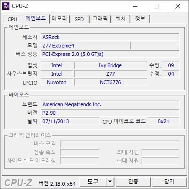Select the 메인보드 tab
This screenshot has height=189, width=189.
coord(36,18)
